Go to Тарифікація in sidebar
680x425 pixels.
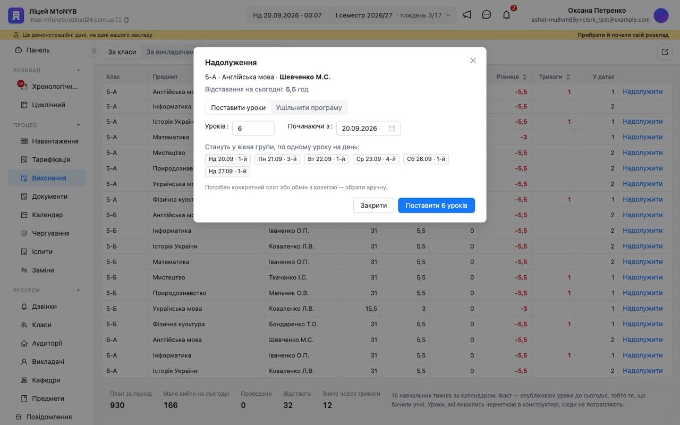pyautogui.click(x=47, y=159)
